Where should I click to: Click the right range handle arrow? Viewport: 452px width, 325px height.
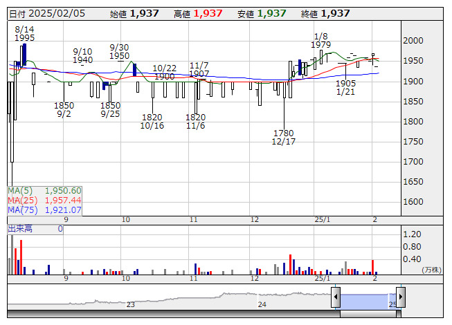coord(400,297)
